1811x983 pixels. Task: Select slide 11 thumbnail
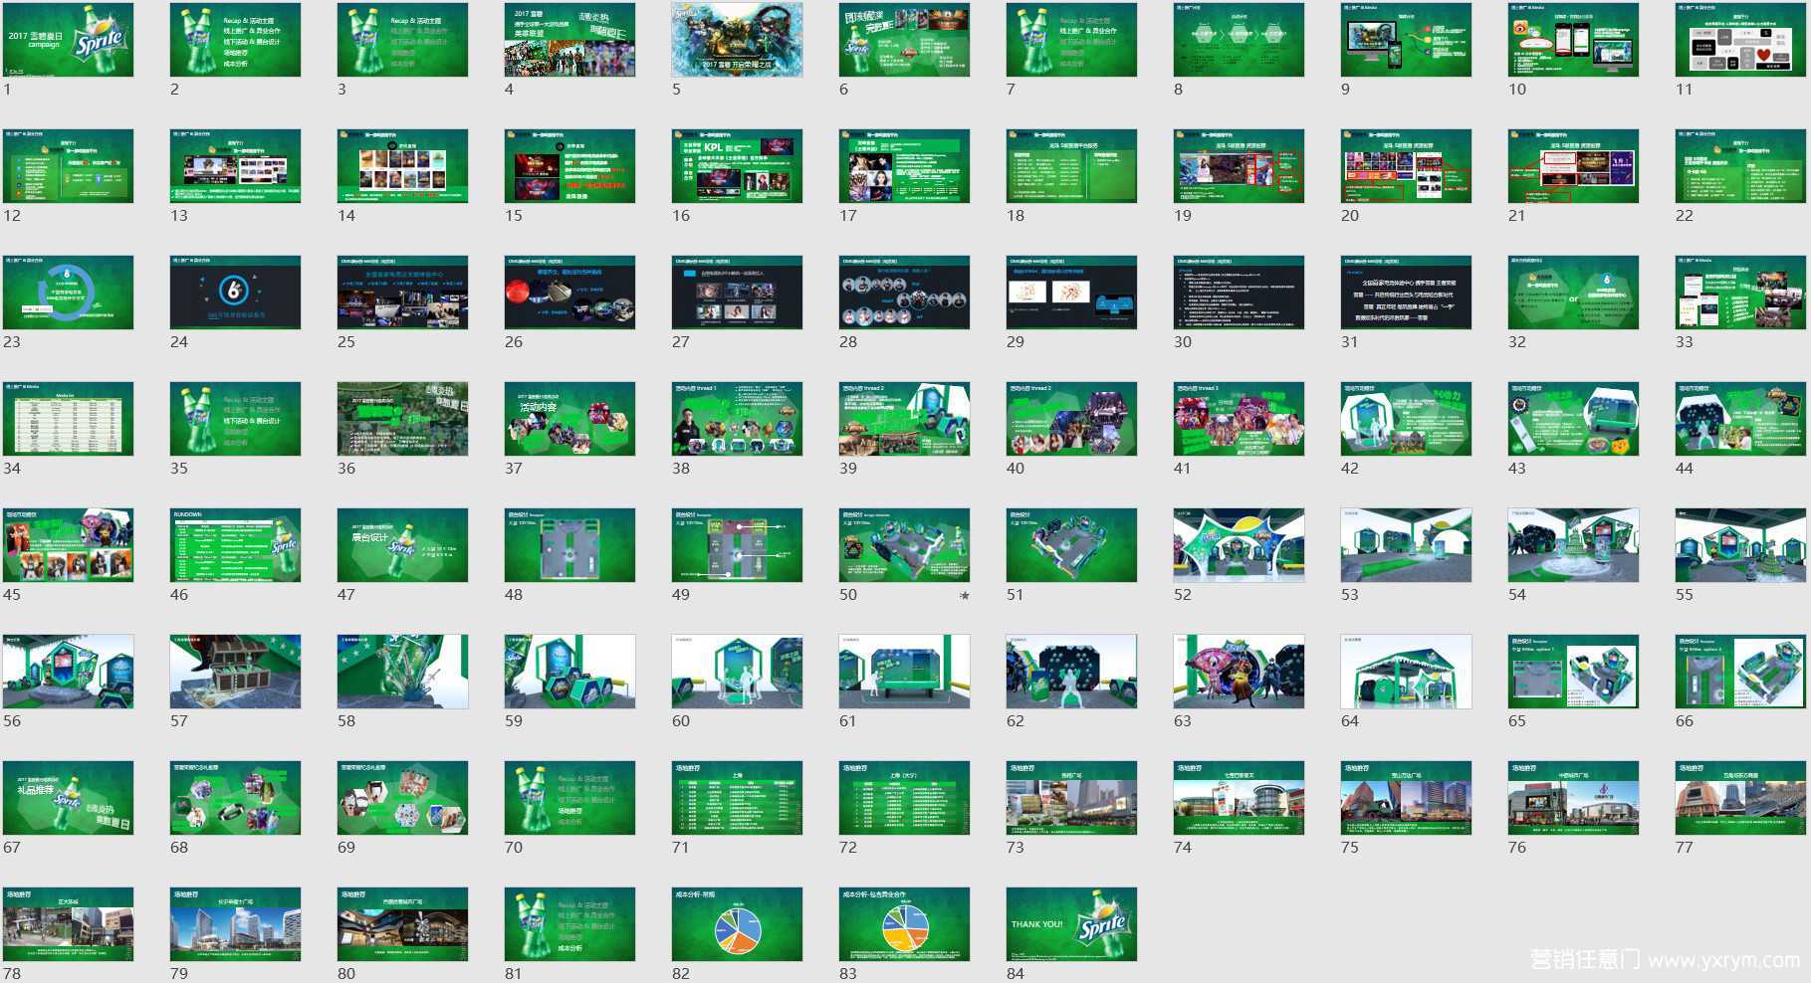pos(1740,40)
